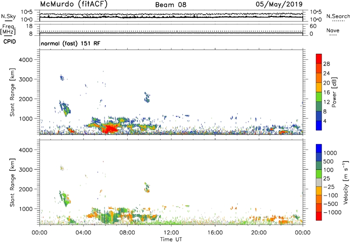Click the 'CPID' label
Screen dimensions: 350x242
(x=10, y=41)
